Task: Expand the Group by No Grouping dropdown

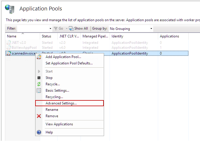Action: [x=151, y=29]
